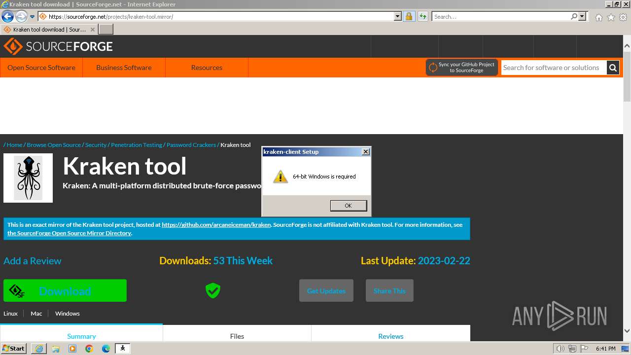Open the media player taskbar icon
Viewport: 631px width, 355px height.
[x=72, y=349]
